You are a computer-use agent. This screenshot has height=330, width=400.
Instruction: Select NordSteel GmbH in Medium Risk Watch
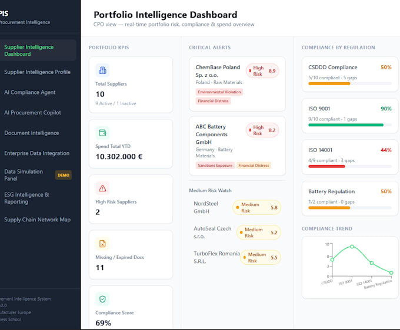[206, 207]
